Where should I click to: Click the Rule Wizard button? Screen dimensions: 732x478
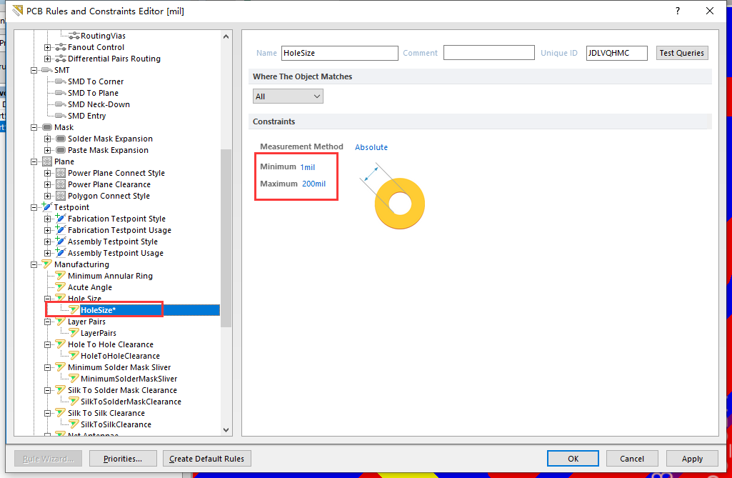point(48,459)
